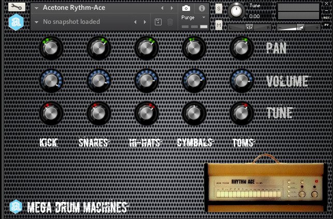
Task: Click the PAN row label
Action: (x=277, y=48)
